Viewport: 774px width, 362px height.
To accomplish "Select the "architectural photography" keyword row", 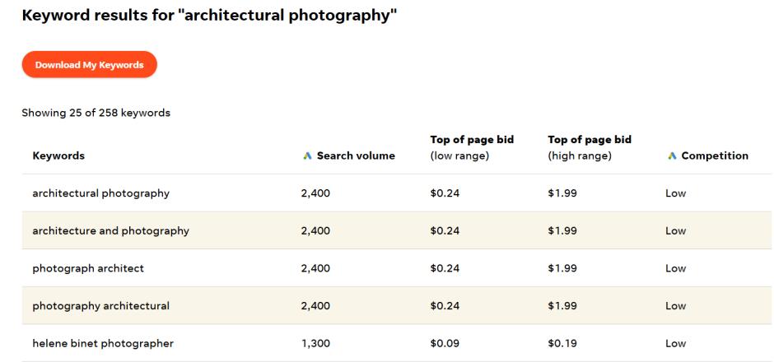I will [x=100, y=193].
